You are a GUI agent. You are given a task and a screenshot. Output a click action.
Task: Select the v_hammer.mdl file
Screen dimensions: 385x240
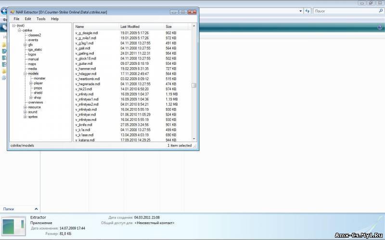[86, 69]
